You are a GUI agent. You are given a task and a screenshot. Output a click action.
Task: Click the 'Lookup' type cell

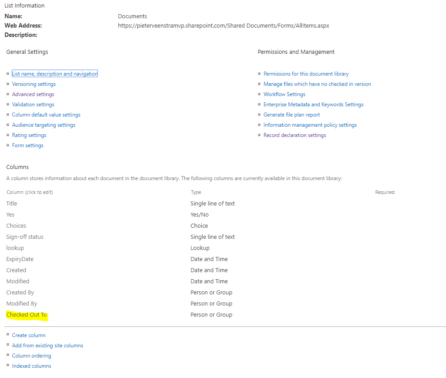tap(200, 248)
